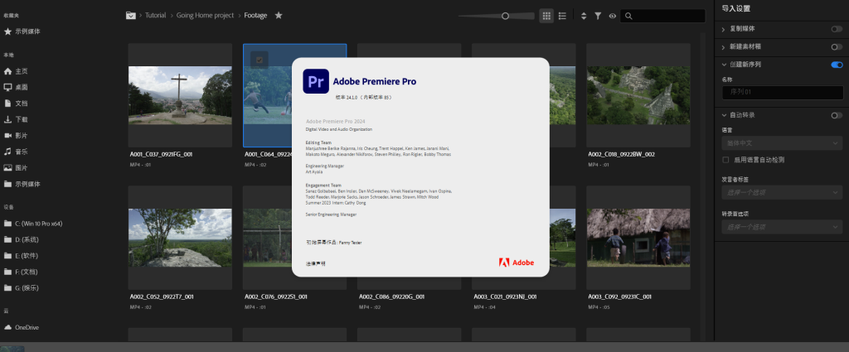Click clip name A003_C021_0923NJ_001
This screenshot has height=352, width=849.
[x=505, y=297]
